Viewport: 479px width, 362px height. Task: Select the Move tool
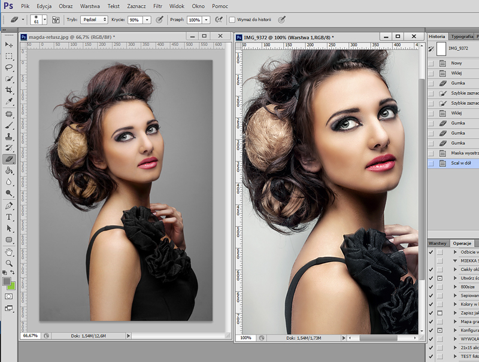[x=9, y=45]
